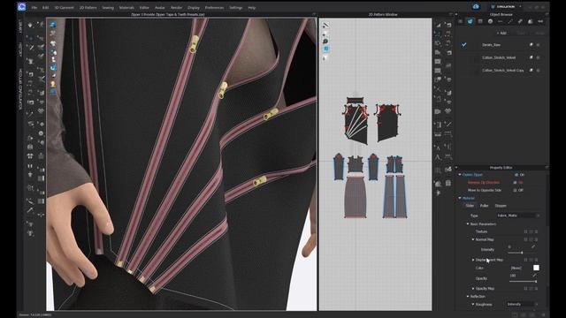566x318 pixels.
Task: Select the dashed Topstitch tab icon in Object Browser
Action: (501, 21)
